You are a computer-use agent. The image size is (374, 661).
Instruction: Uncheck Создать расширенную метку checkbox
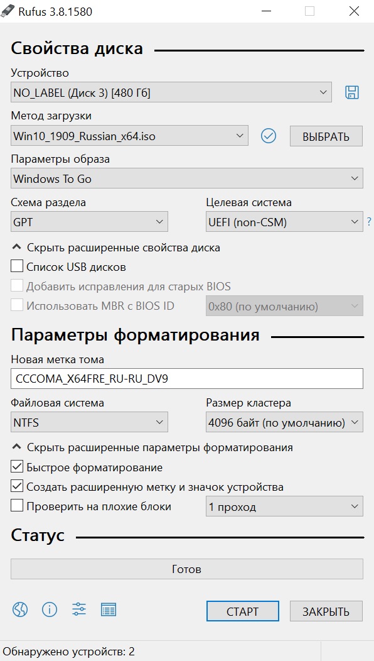coord(17,486)
